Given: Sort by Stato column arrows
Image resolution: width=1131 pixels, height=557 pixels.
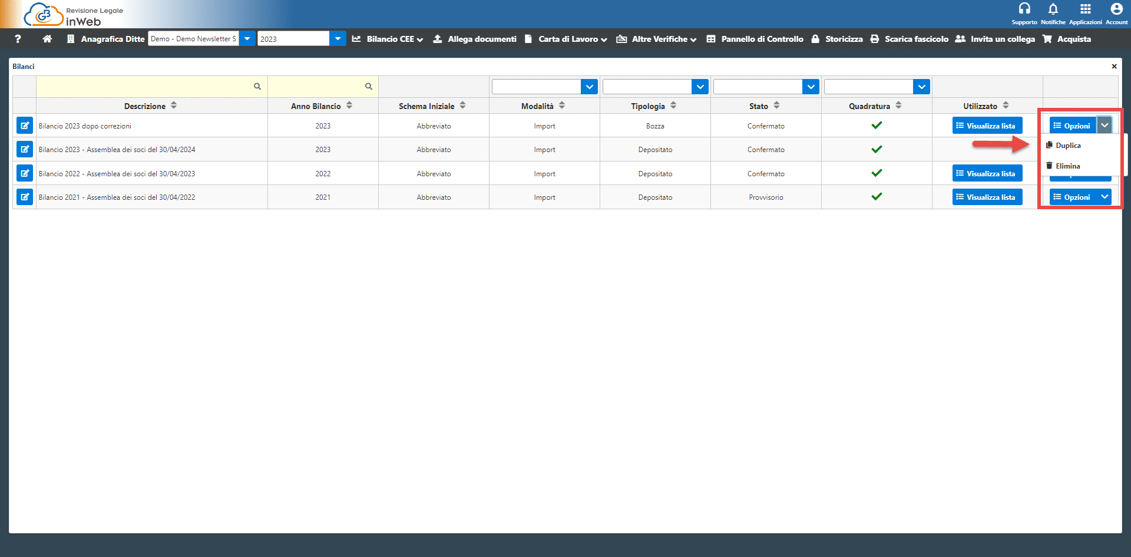Looking at the screenshot, I should pos(776,106).
